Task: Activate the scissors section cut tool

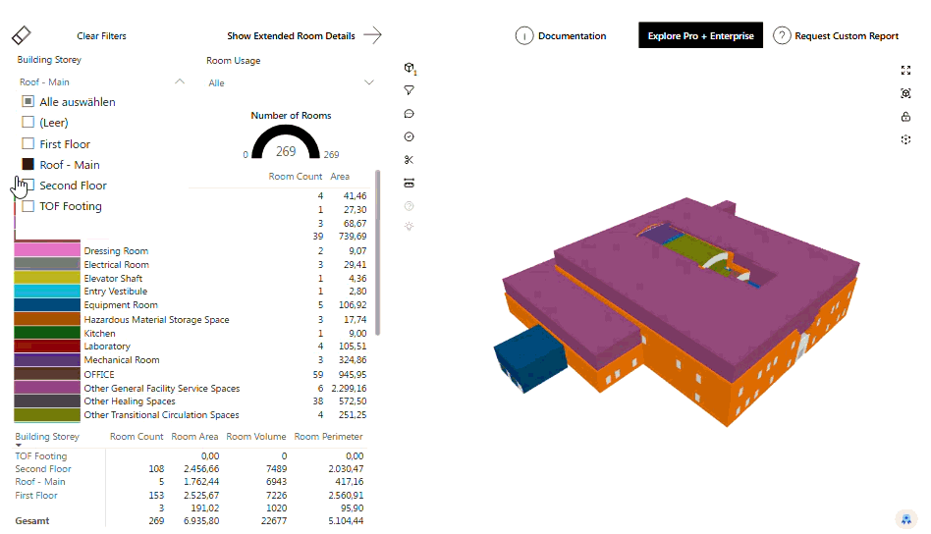Action: 410,160
